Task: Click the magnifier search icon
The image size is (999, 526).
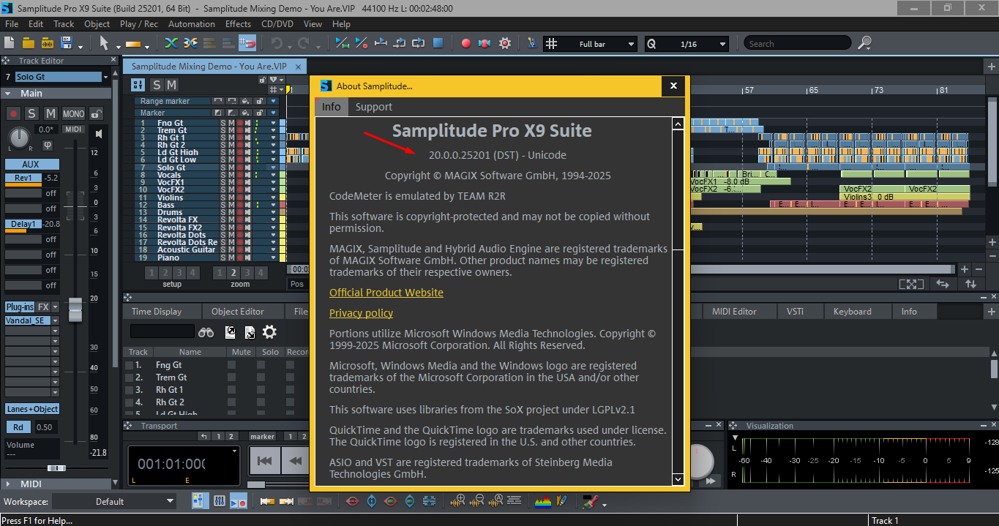Action: (x=864, y=43)
